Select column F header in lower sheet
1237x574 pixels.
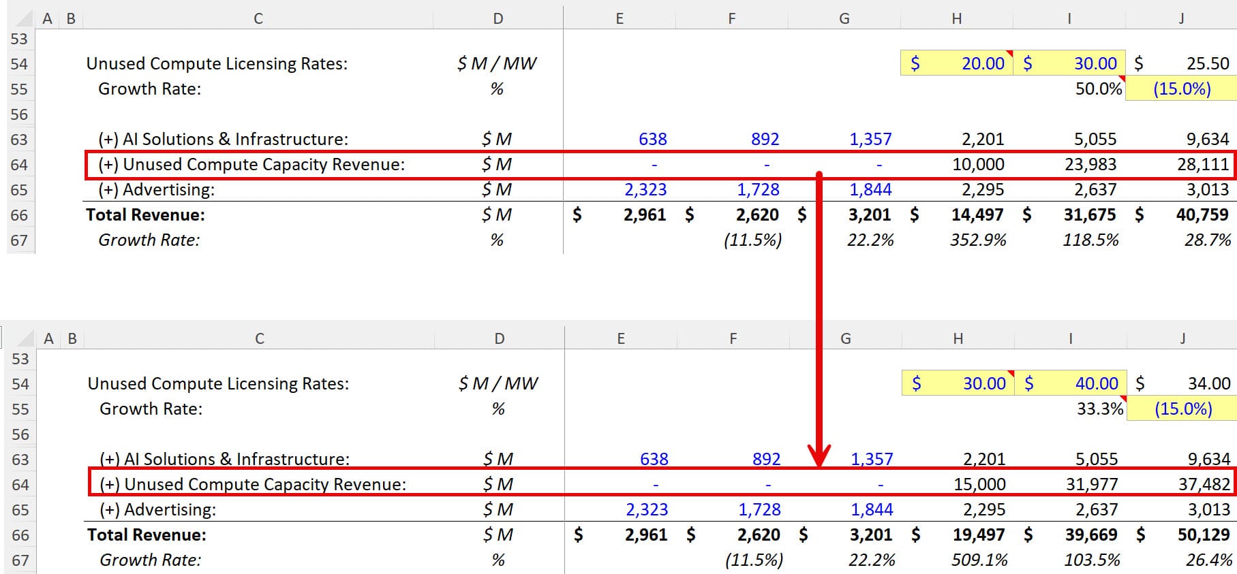pos(733,338)
